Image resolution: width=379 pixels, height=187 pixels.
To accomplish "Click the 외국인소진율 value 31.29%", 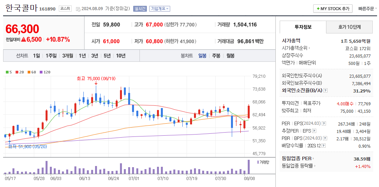I will point(362,91).
